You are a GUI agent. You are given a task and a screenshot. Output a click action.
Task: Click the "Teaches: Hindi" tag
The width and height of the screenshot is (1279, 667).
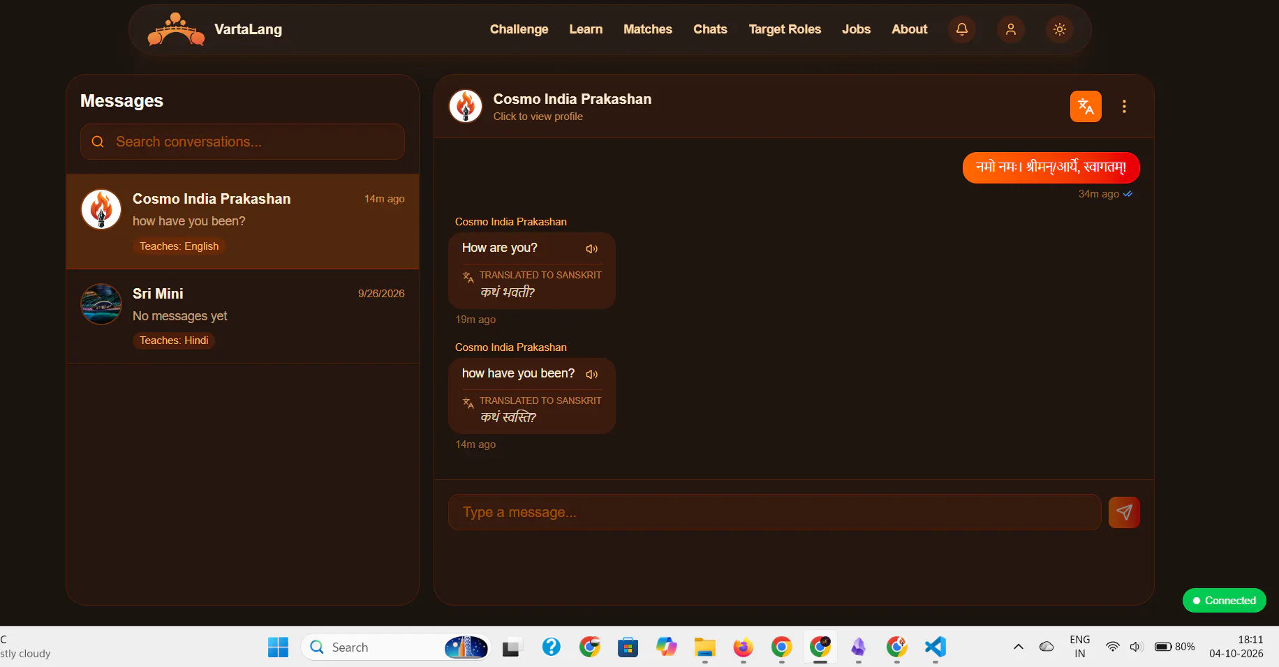click(174, 340)
